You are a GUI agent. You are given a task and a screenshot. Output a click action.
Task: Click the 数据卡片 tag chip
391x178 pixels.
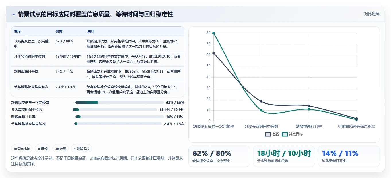pyautogui.click(x=81, y=148)
